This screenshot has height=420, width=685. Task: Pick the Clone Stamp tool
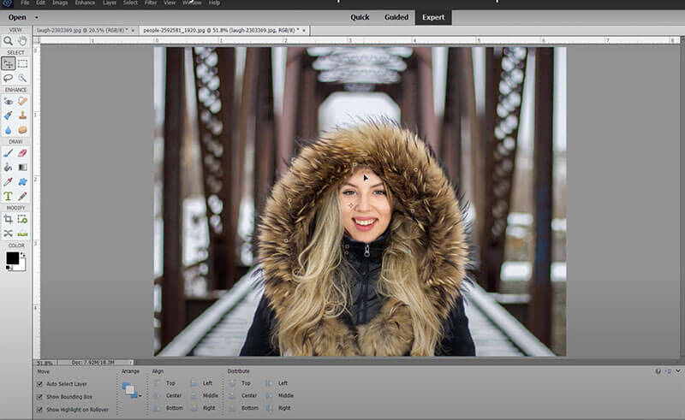coord(22,115)
